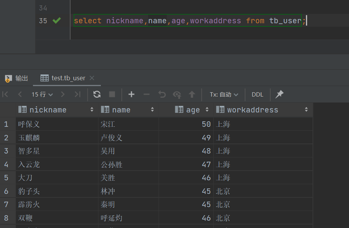This screenshot has height=228, width=349.
Task: Close the test.tb_user tab
Action: click(92, 78)
